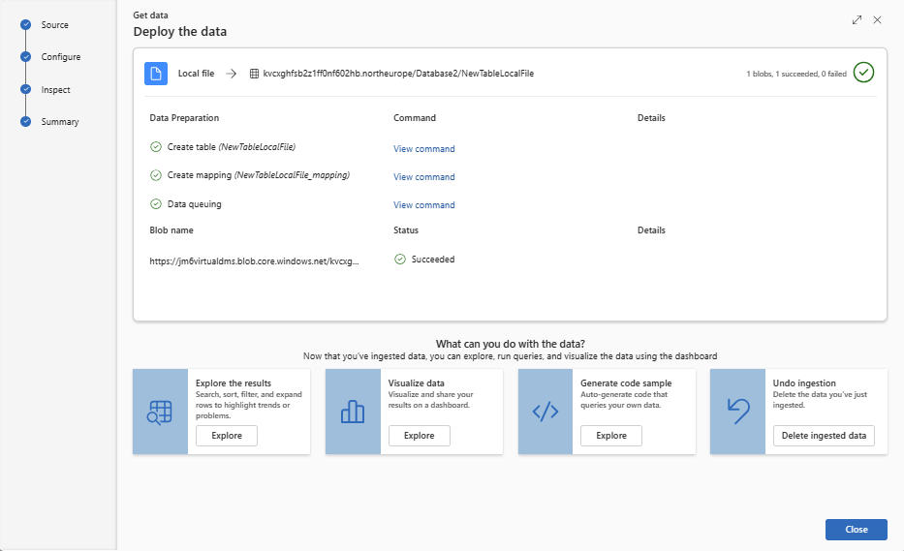Click the Delete ingested data button

click(824, 436)
